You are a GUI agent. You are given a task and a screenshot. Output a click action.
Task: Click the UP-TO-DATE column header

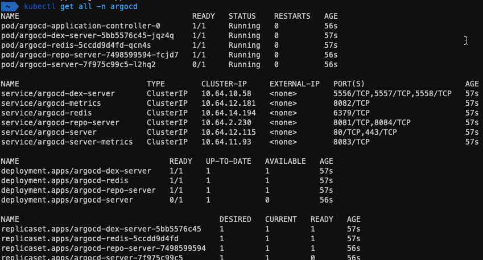(x=229, y=161)
